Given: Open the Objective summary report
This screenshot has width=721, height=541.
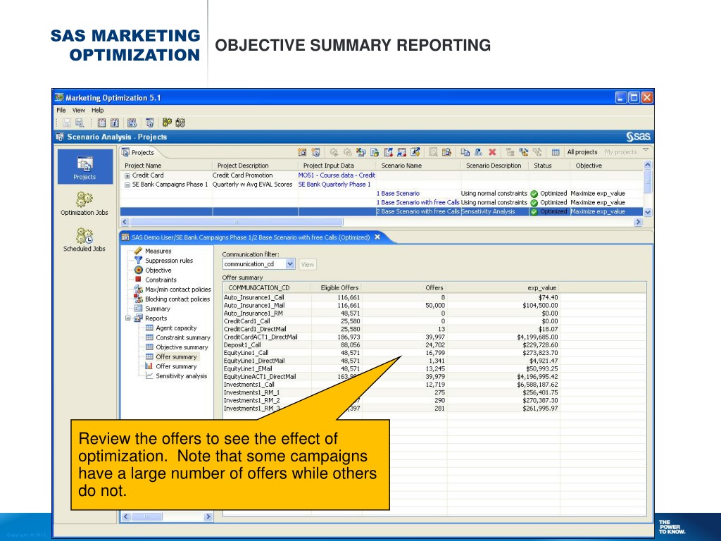Looking at the screenshot, I should click(x=182, y=347).
